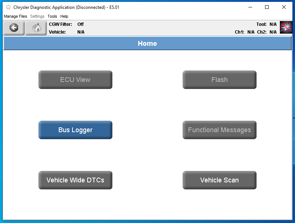Click the Ch1 label
The width and height of the screenshot is (295, 223).
tap(240, 32)
